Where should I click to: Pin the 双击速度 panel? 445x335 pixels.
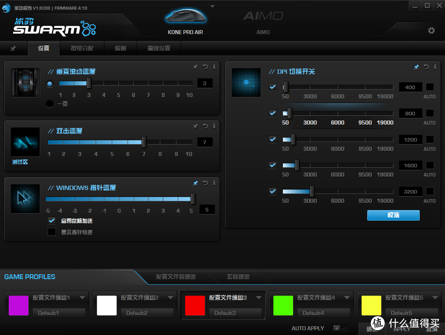195,126
